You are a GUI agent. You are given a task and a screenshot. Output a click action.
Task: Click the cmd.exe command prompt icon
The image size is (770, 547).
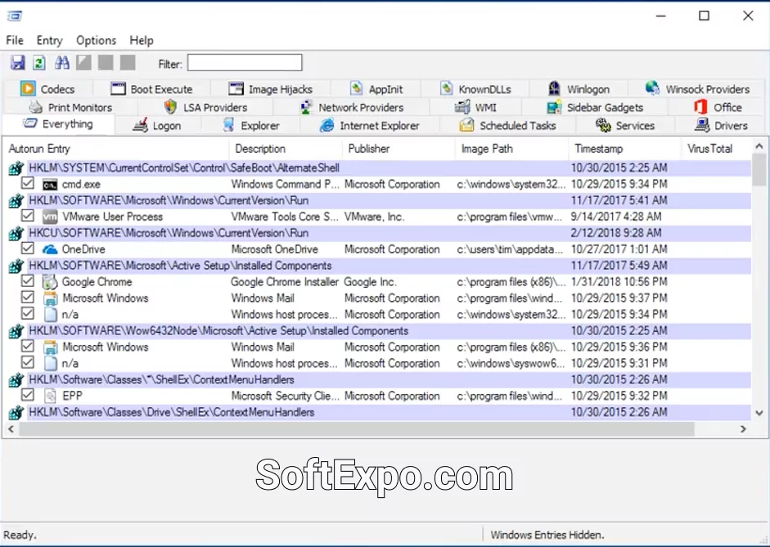[x=50, y=184]
